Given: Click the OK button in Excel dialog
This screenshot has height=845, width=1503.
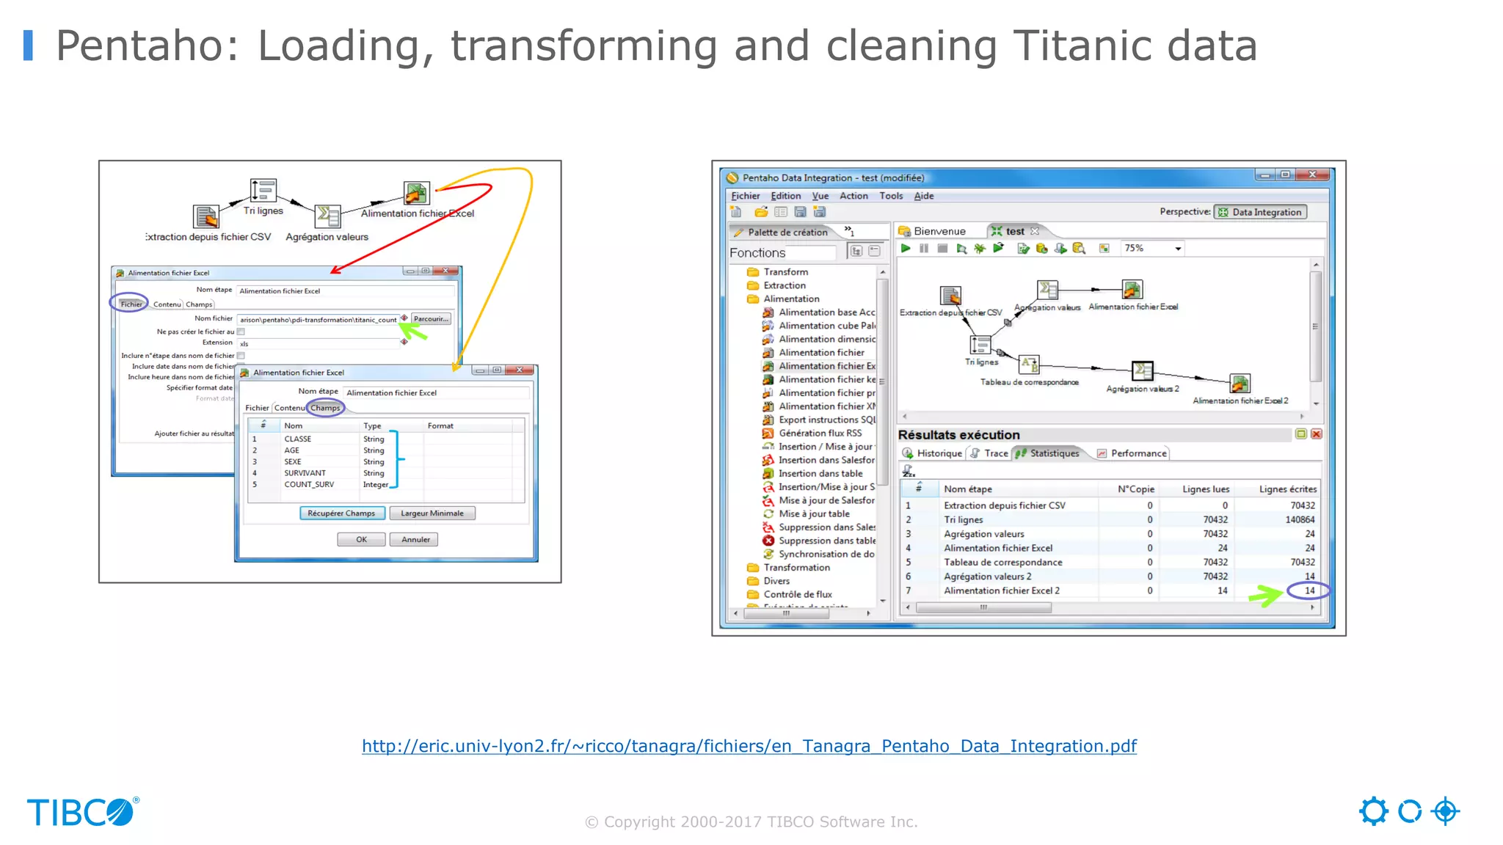Looking at the screenshot, I should click(x=361, y=540).
